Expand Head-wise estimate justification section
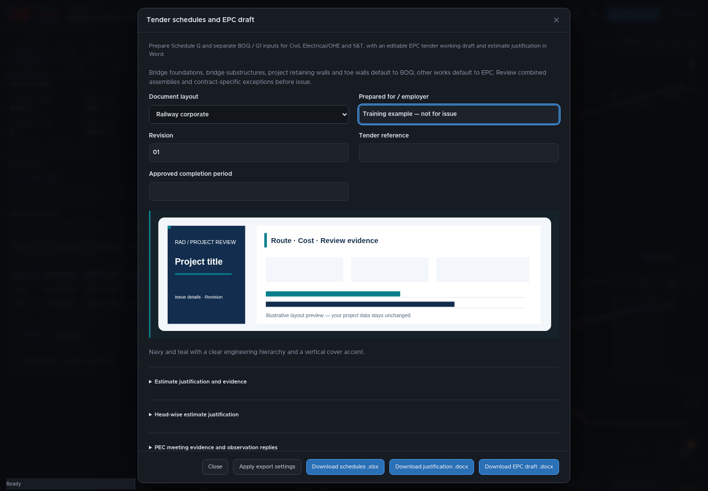Viewport: 708px width, 491px height. coord(194,414)
